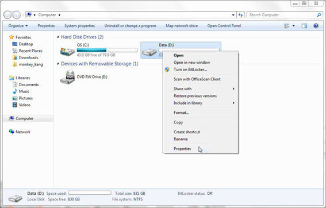
Task: Select the OS (C:) drive icon
Action: pyautogui.click(x=67, y=51)
